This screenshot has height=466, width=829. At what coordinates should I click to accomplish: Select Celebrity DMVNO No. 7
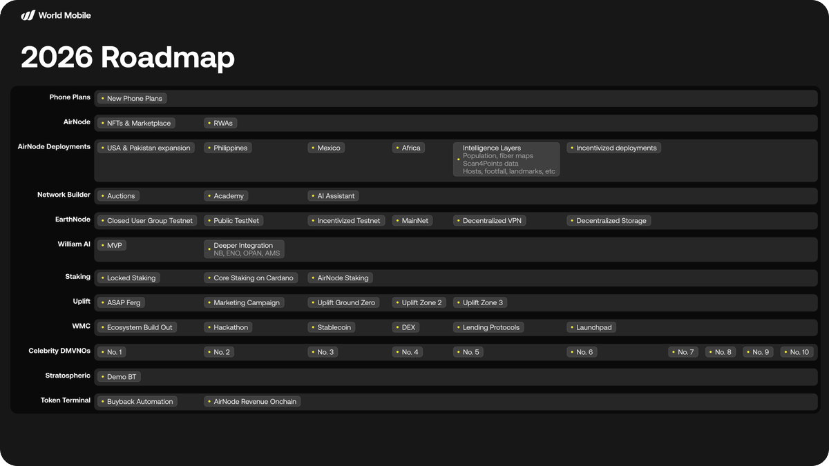click(x=683, y=353)
